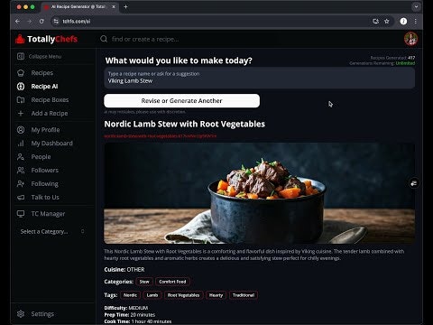The image size is (433, 325).
Task: Click the red recipe URL link
Action: pyautogui.click(x=161, y=136)
